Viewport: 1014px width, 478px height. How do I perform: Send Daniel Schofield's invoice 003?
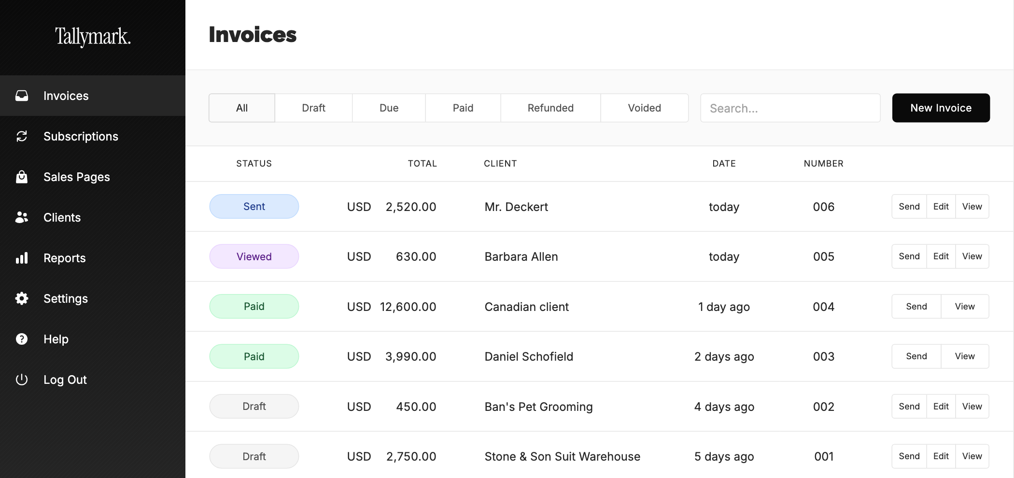[916, 356]
